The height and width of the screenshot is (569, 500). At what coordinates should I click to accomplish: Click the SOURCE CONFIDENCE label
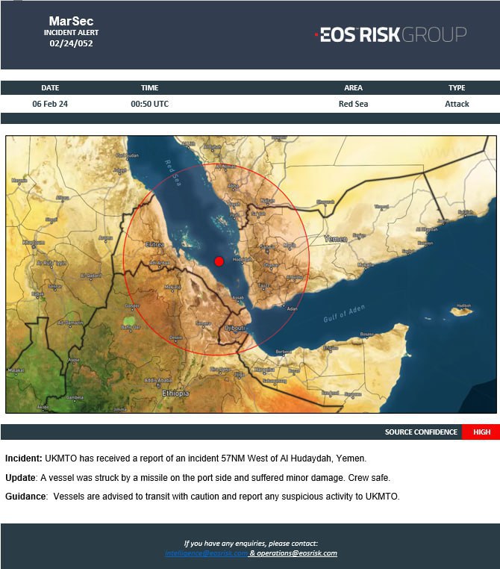tap(419, 432)
